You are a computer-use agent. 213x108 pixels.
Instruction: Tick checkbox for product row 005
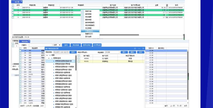(x=21, y=60)
